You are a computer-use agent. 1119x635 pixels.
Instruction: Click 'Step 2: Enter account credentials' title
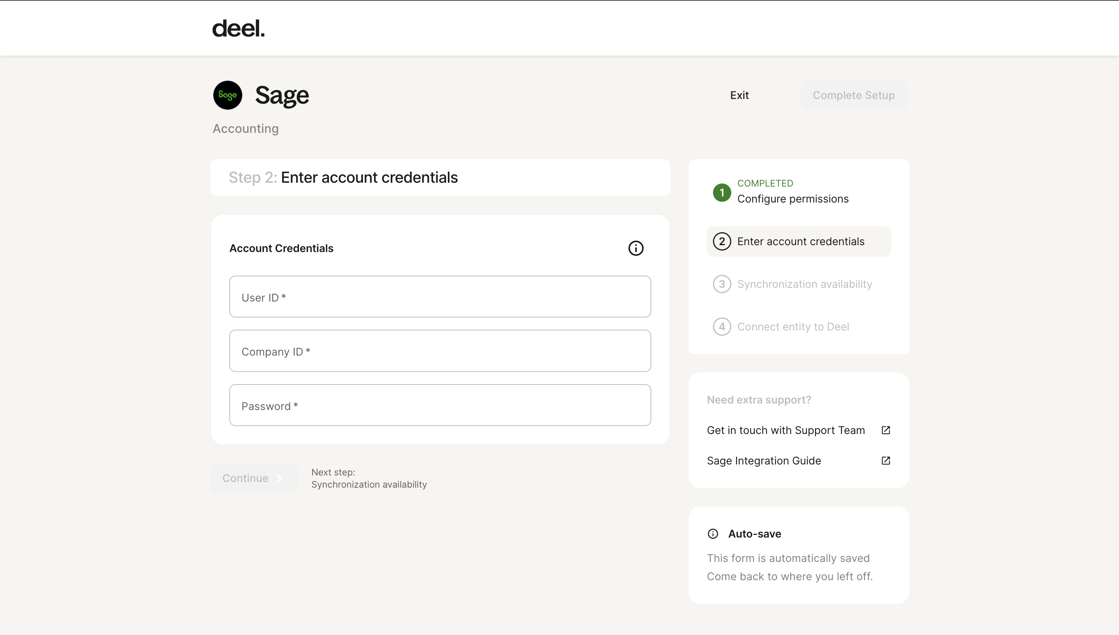pos(343,177)
